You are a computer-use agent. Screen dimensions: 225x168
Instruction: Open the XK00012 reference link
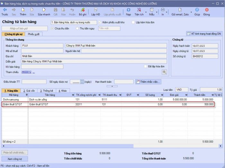click(26, 72)
